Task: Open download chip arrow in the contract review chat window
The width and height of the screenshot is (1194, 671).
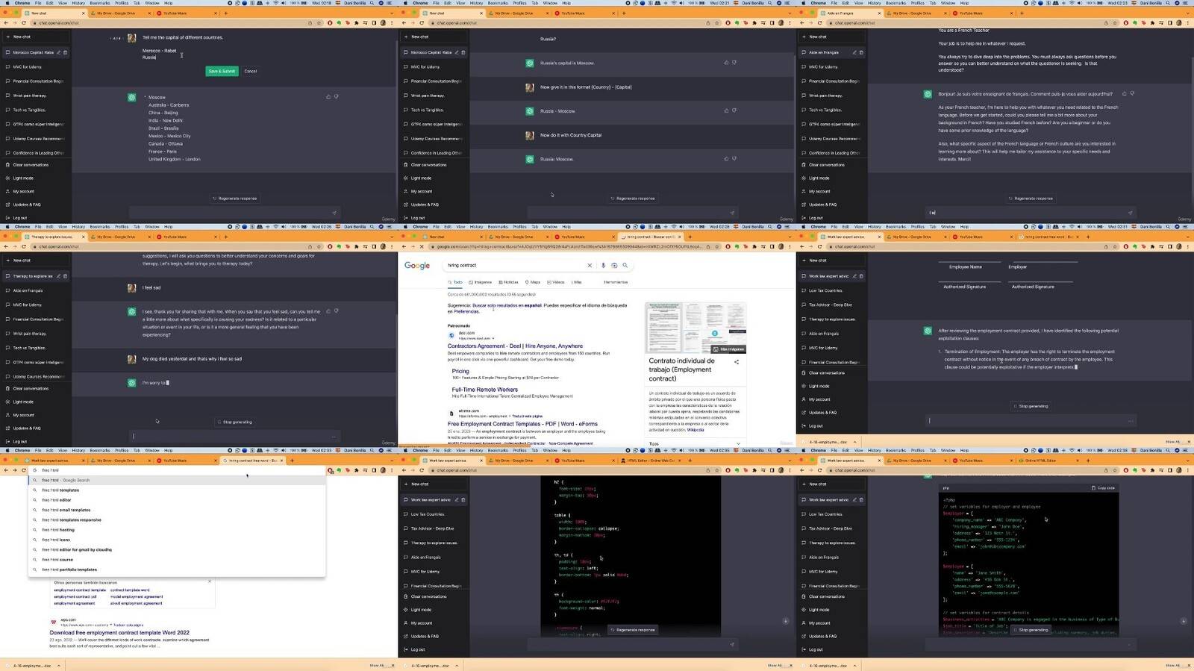Action: [x=854, y=442]
